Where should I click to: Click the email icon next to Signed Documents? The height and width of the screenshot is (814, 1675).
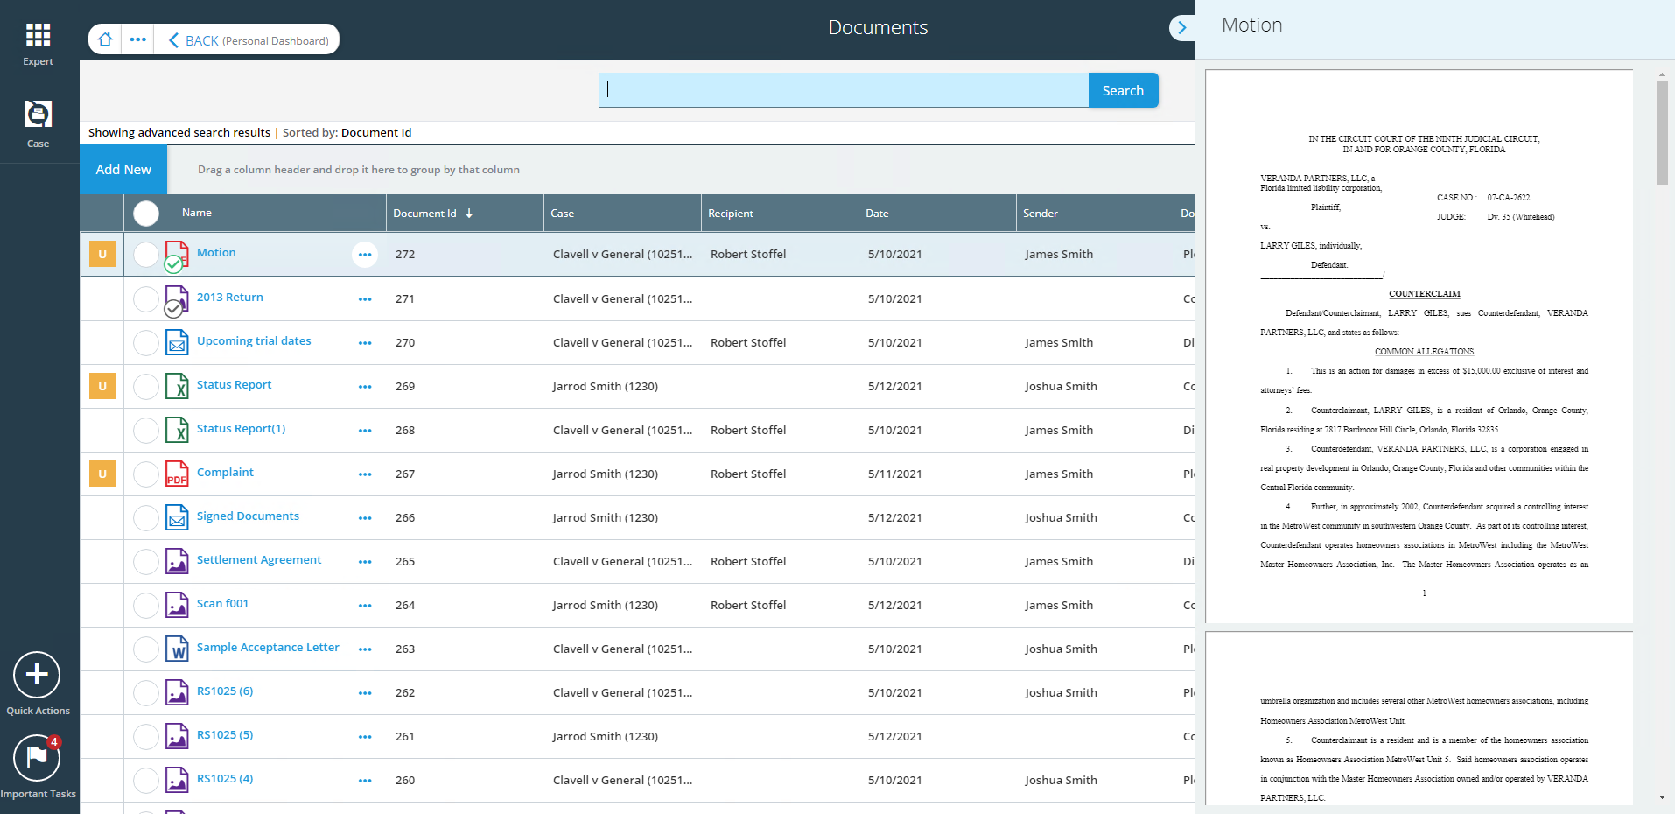pos(177,517)
